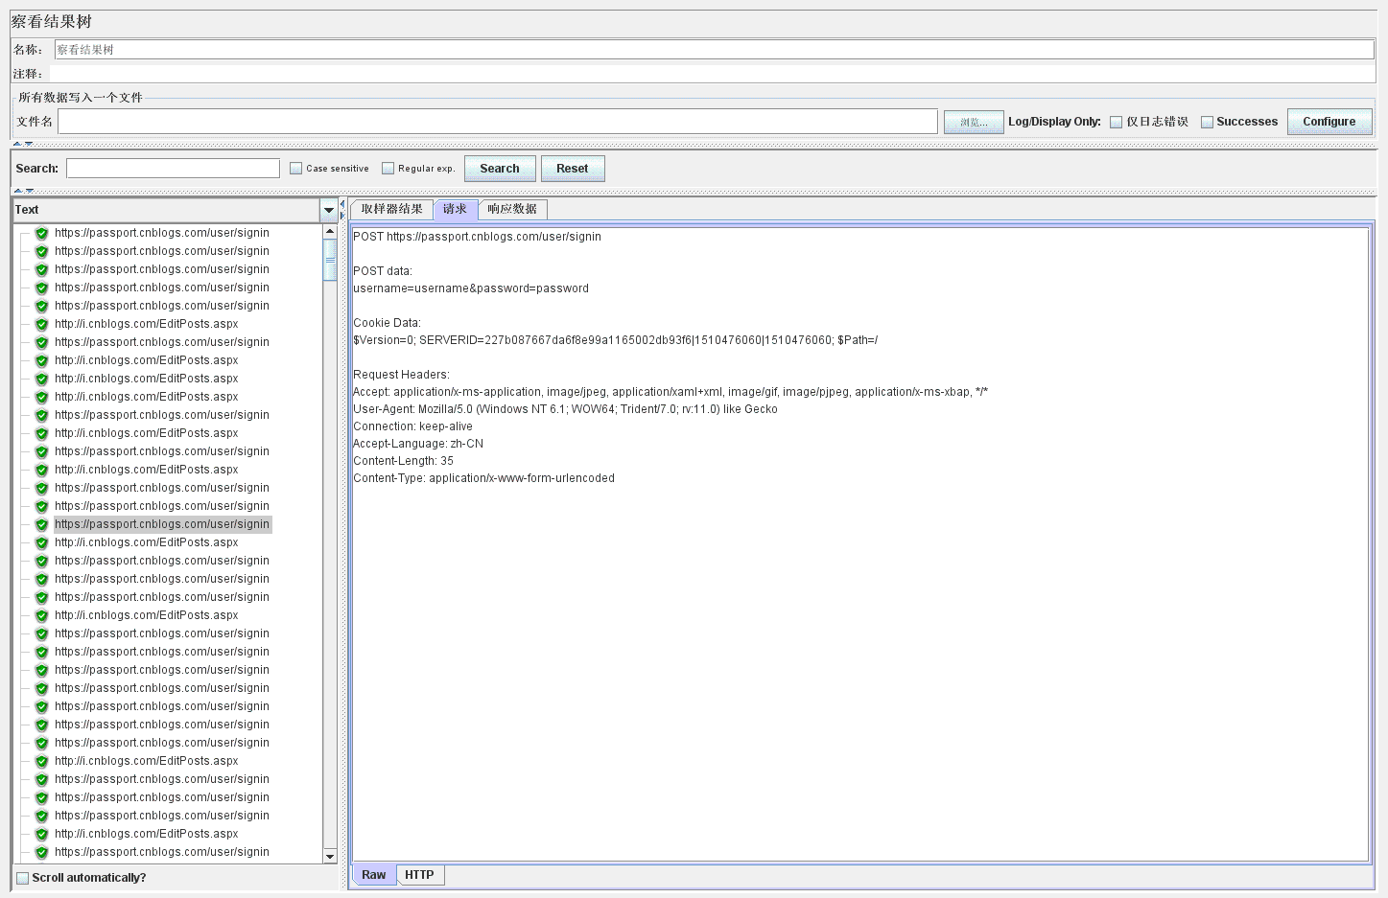Click left-pointing arrow on vertical pane divider
This screenshot has height=898, width=1388.
[342, 204]
